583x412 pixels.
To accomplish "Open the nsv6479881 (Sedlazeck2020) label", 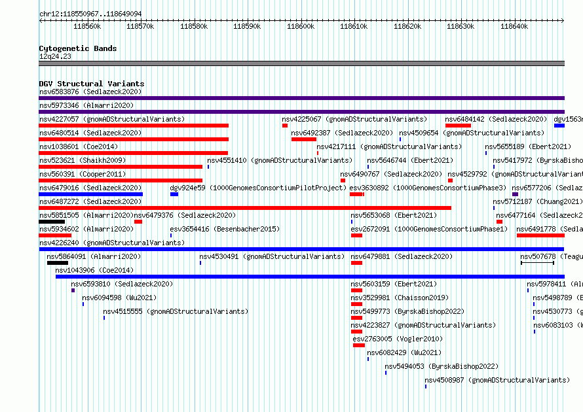I will (402, 256).
